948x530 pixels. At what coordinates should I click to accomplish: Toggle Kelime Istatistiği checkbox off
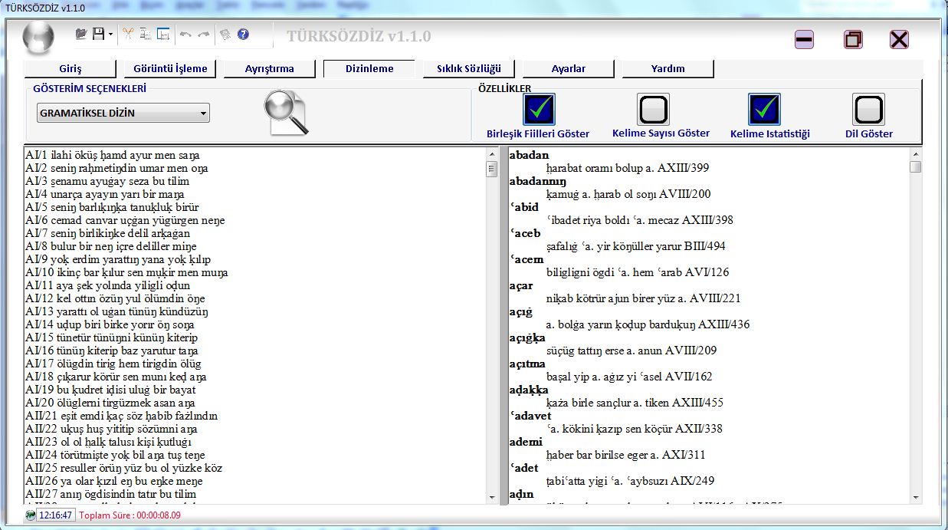point(764,110)
